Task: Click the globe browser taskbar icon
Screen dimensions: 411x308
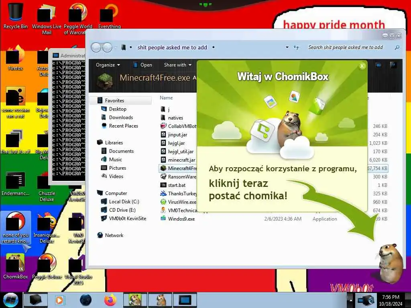Action: click(x=86, y=300)
